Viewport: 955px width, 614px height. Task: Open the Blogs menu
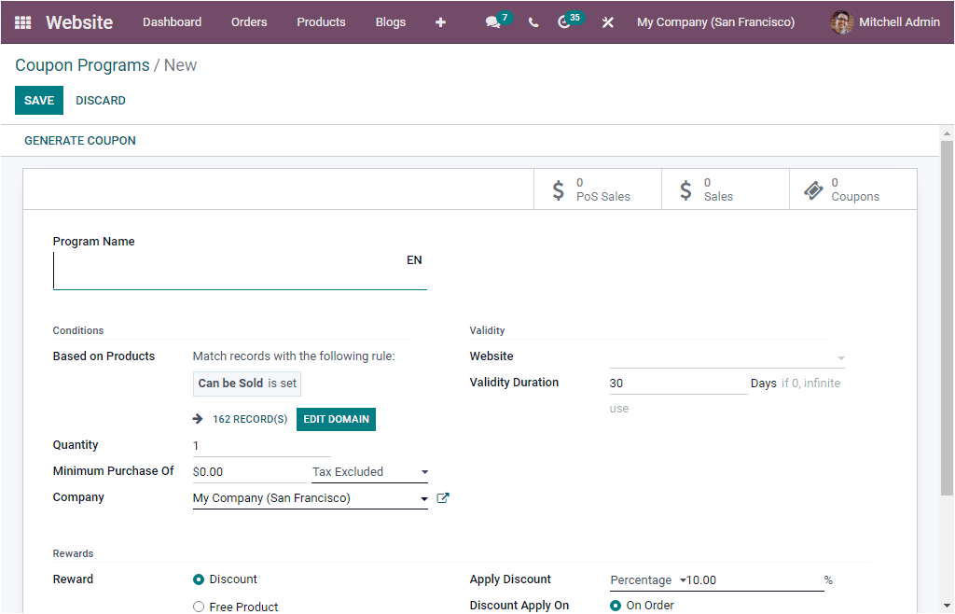390,21
